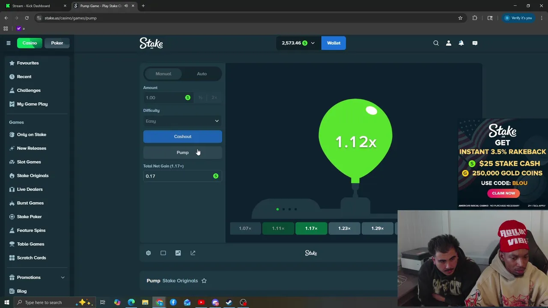Reload the page
548x308 pixels.
[x=27, y=18]
